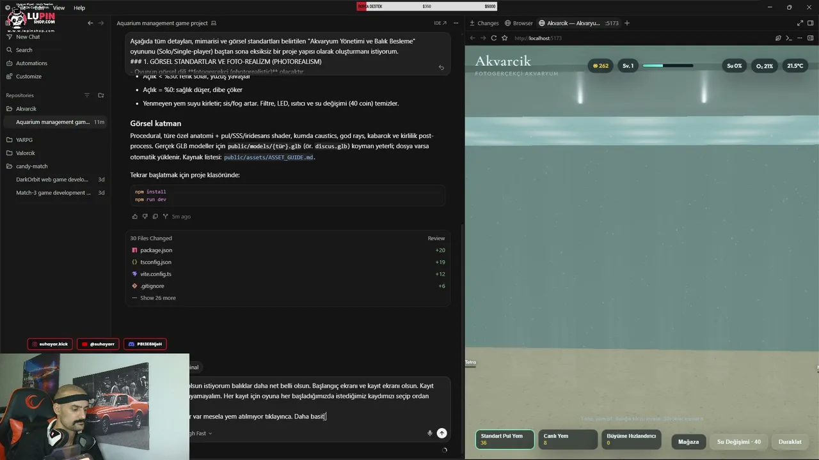Reload the preview browser page

click(x=493, y=38)
